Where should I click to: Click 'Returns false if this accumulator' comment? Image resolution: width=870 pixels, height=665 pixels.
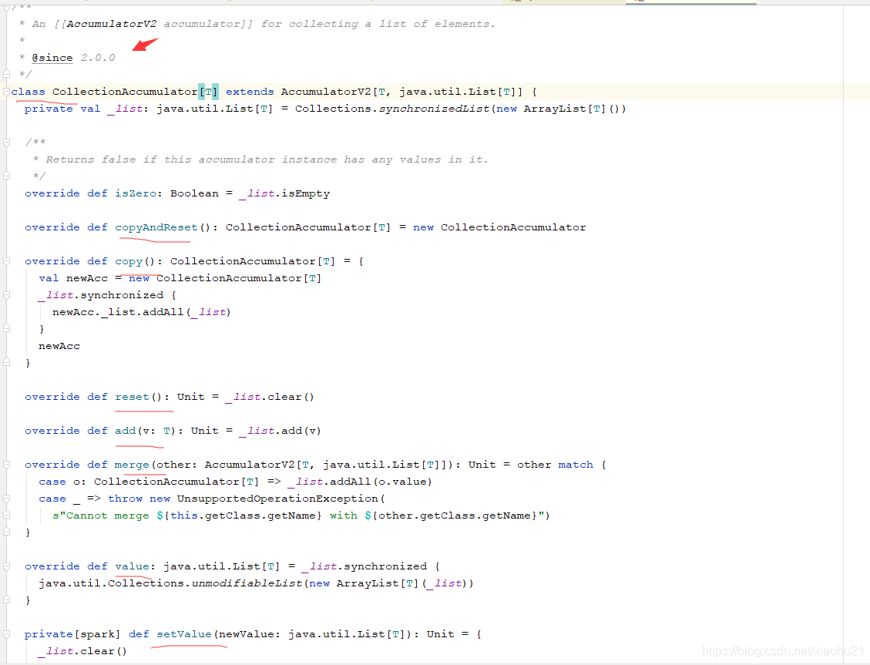[x=160, y=160]
